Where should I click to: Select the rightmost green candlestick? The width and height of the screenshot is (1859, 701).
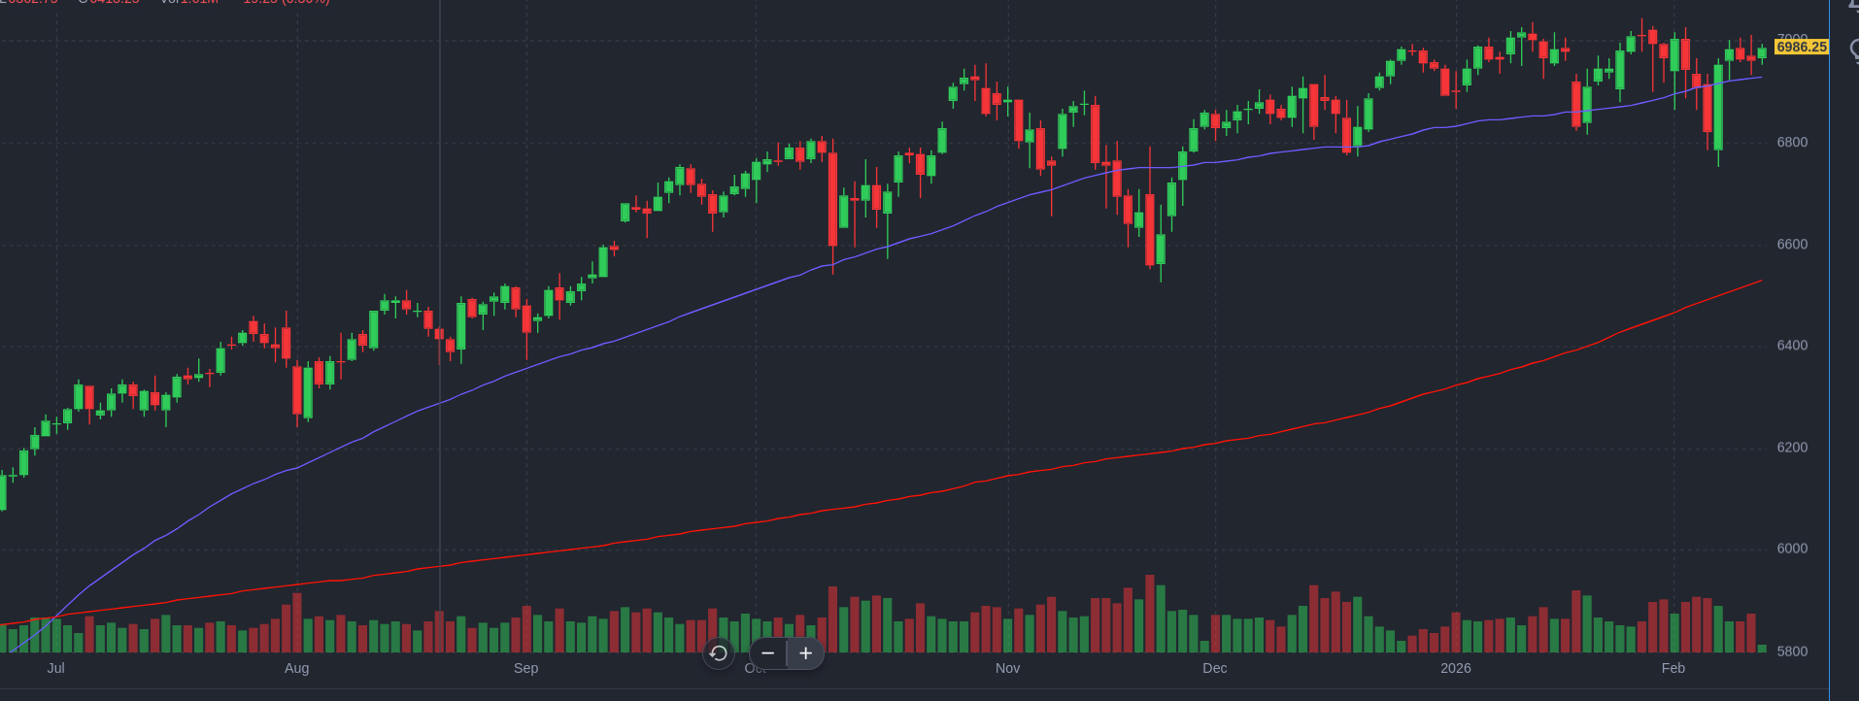coord(1762,53)
